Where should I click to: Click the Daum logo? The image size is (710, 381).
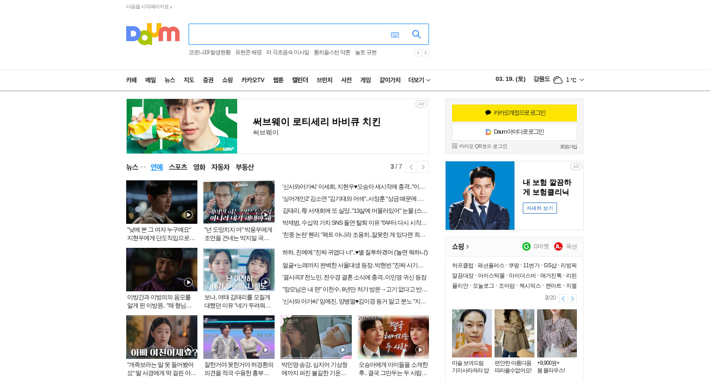[153, 34]
